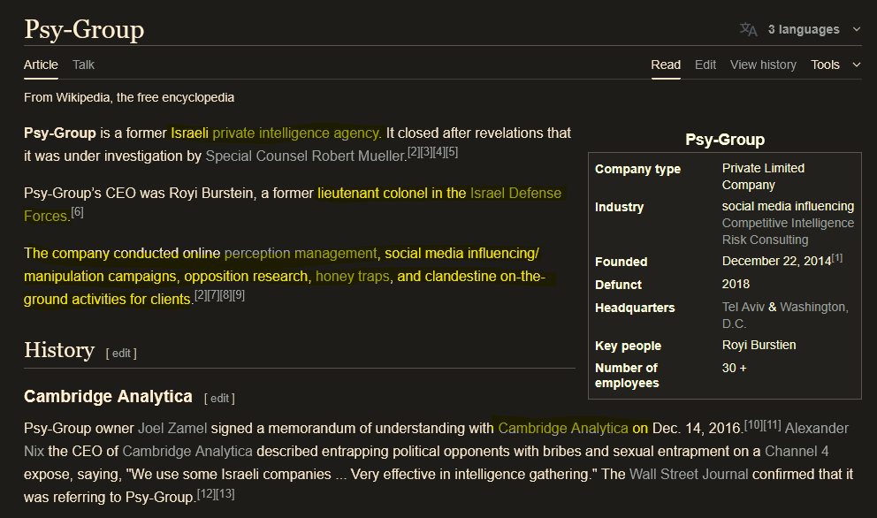Open the Israel Defense Forces link
The height and width of the screenshot is (518, 877).
pos(515,193)
